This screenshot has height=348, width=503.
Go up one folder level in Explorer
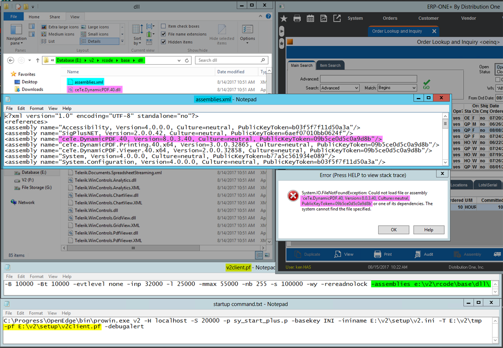tap(37, 60)
